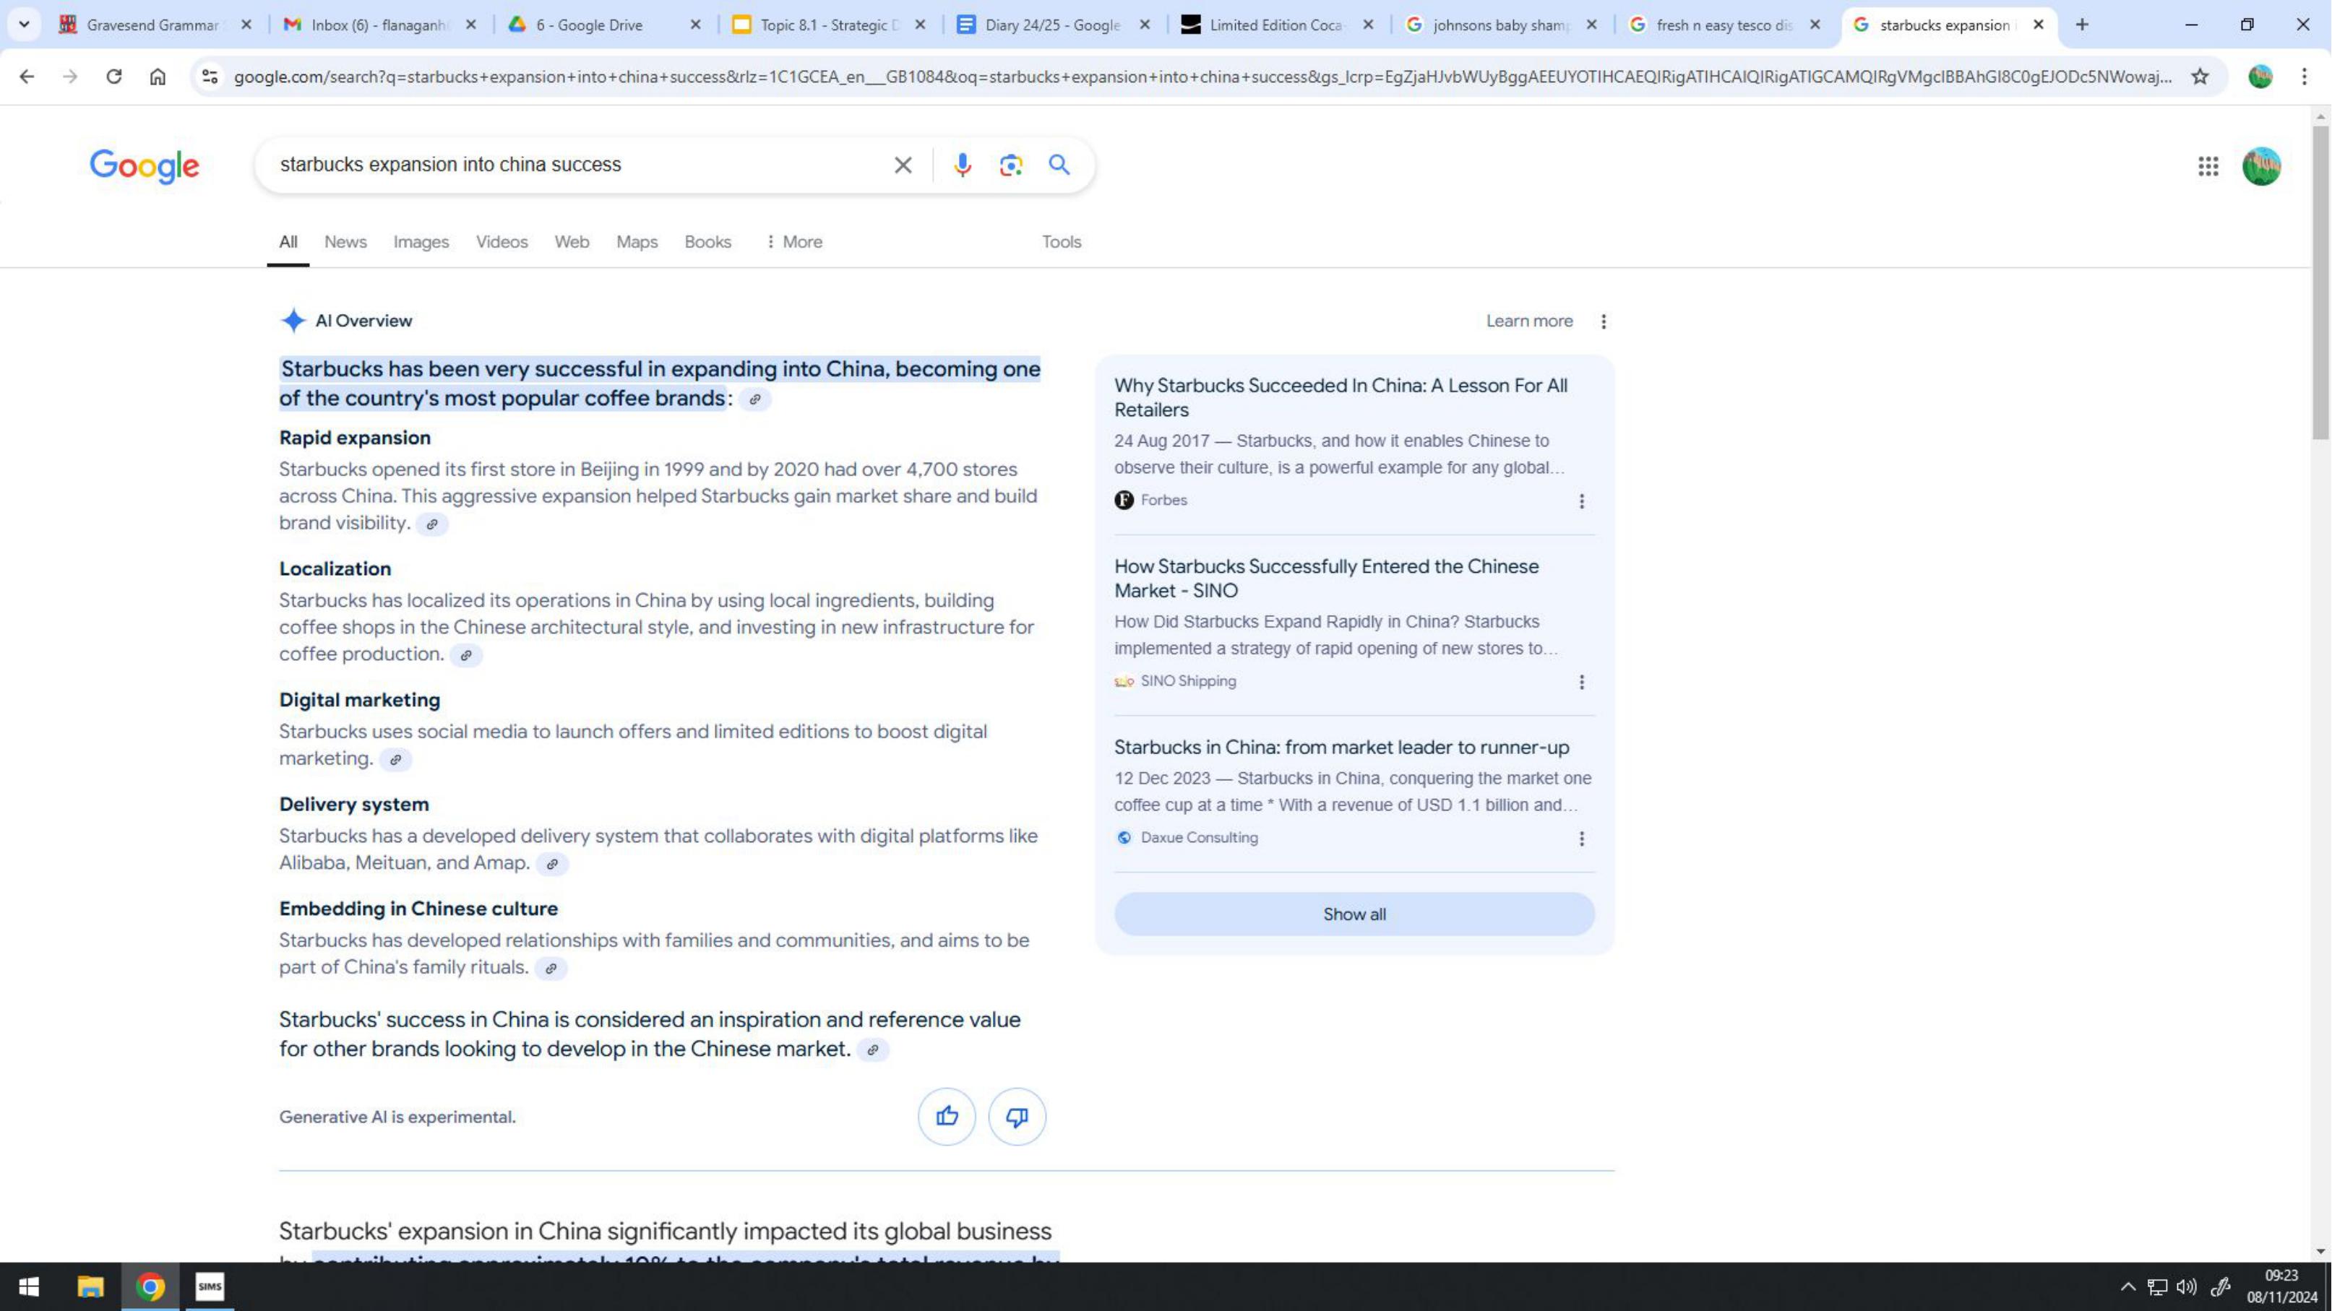
Task: Open File Explorer from the taskbar
Action: coord(90,1286)
